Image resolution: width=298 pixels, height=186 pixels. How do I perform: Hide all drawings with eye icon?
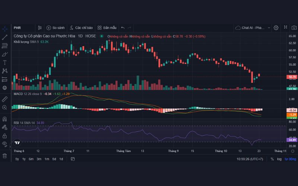click(5, 144)
